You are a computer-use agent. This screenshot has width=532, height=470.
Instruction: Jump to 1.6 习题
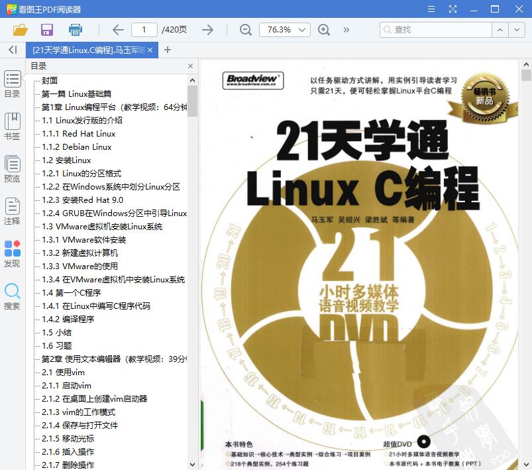point(57,345)
